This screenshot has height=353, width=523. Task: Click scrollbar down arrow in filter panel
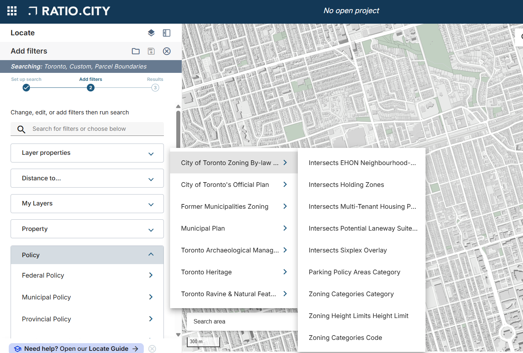[178, 335]
